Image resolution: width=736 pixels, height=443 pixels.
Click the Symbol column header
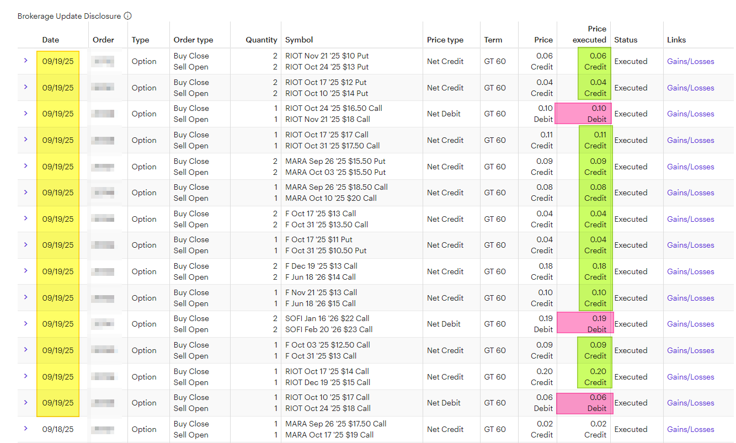tap(299, 40)
